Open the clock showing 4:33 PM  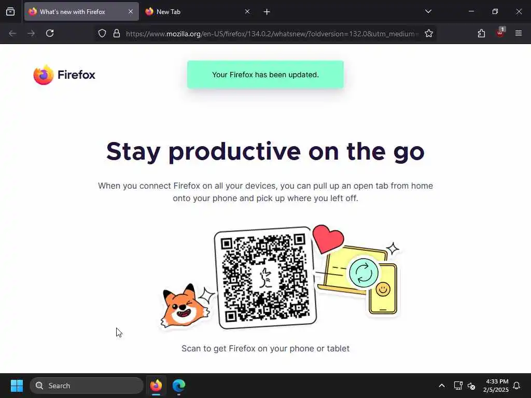tap(496, 386)
